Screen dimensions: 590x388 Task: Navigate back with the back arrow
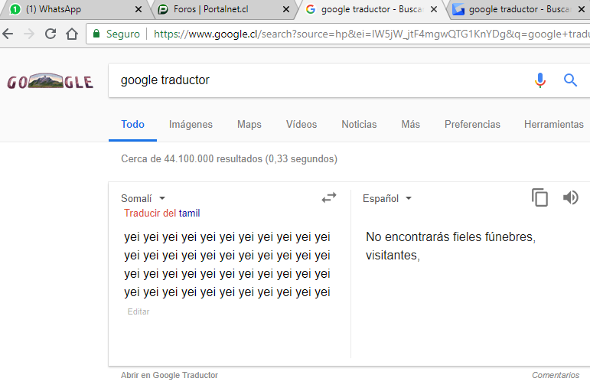[x=8, y=34]
